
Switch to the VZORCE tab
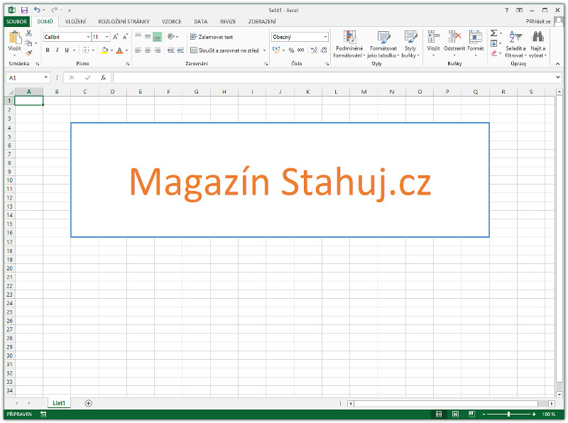tap(172, 21)
